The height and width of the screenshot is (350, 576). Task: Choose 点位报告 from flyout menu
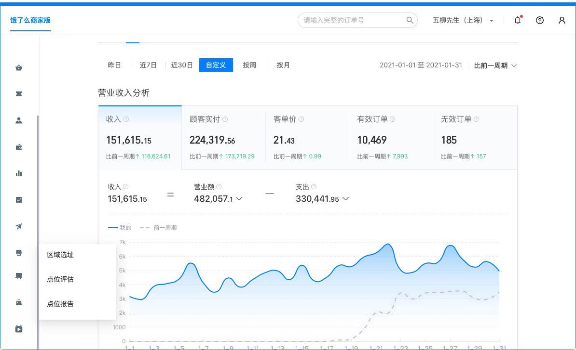point(60,304)
